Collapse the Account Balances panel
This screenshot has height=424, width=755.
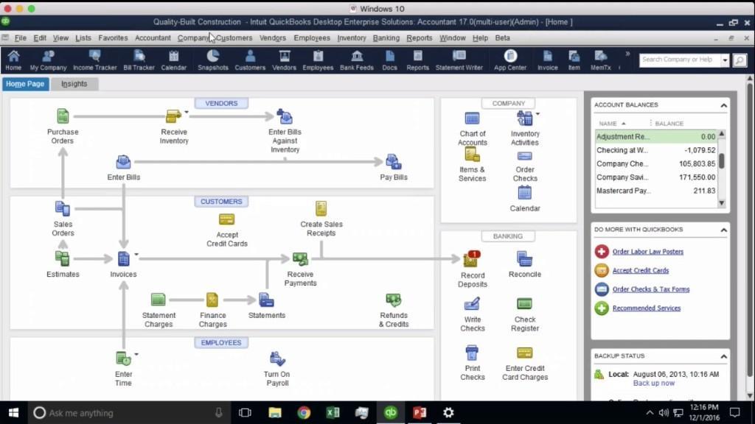click(723, 105)
